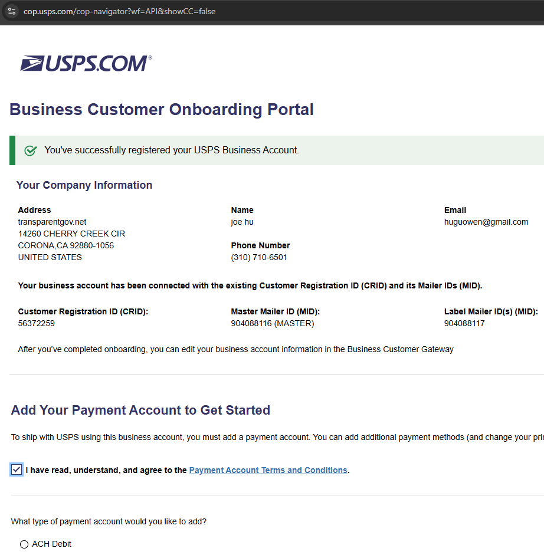Click the USPS.COM logo

pos(86,63)
